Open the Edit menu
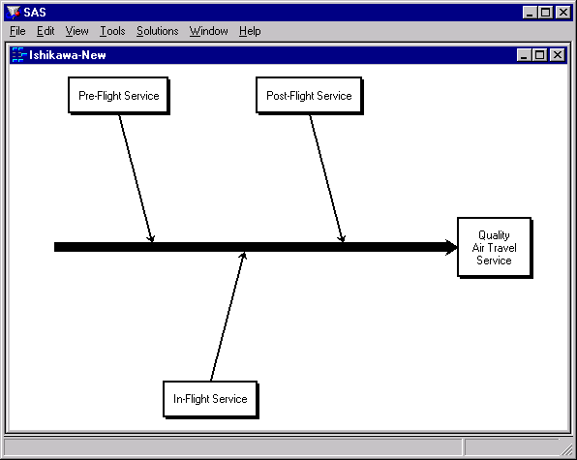The width and height of the screenshot is (577, 460). pyautogui.click(x=46, y=31)
